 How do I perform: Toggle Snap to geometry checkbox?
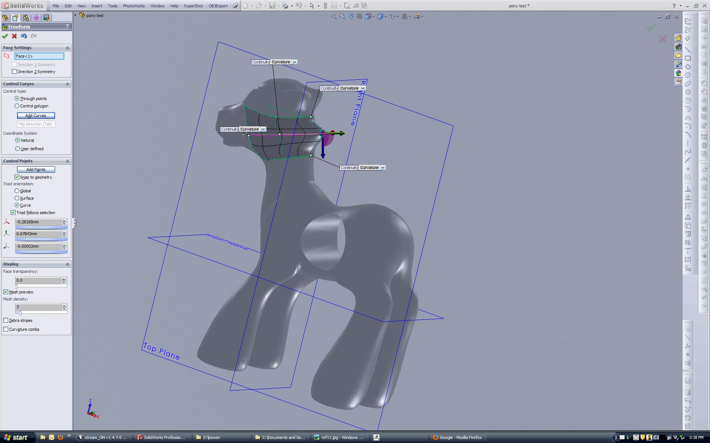pyautogui.click(x=17, y=177)
